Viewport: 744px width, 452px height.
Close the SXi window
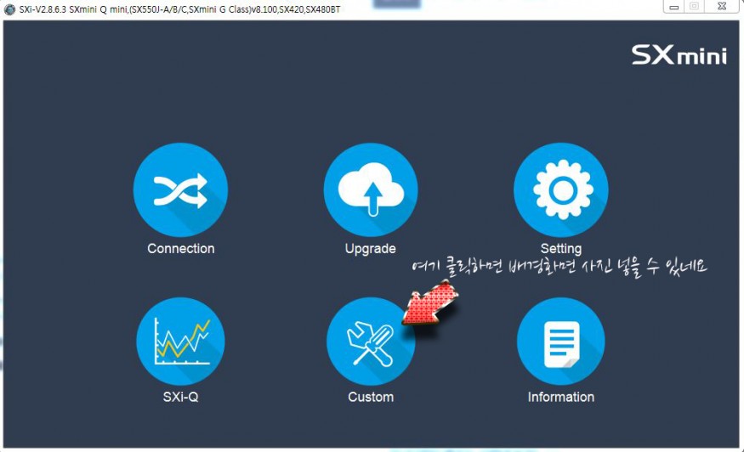(x=722, y=7)
